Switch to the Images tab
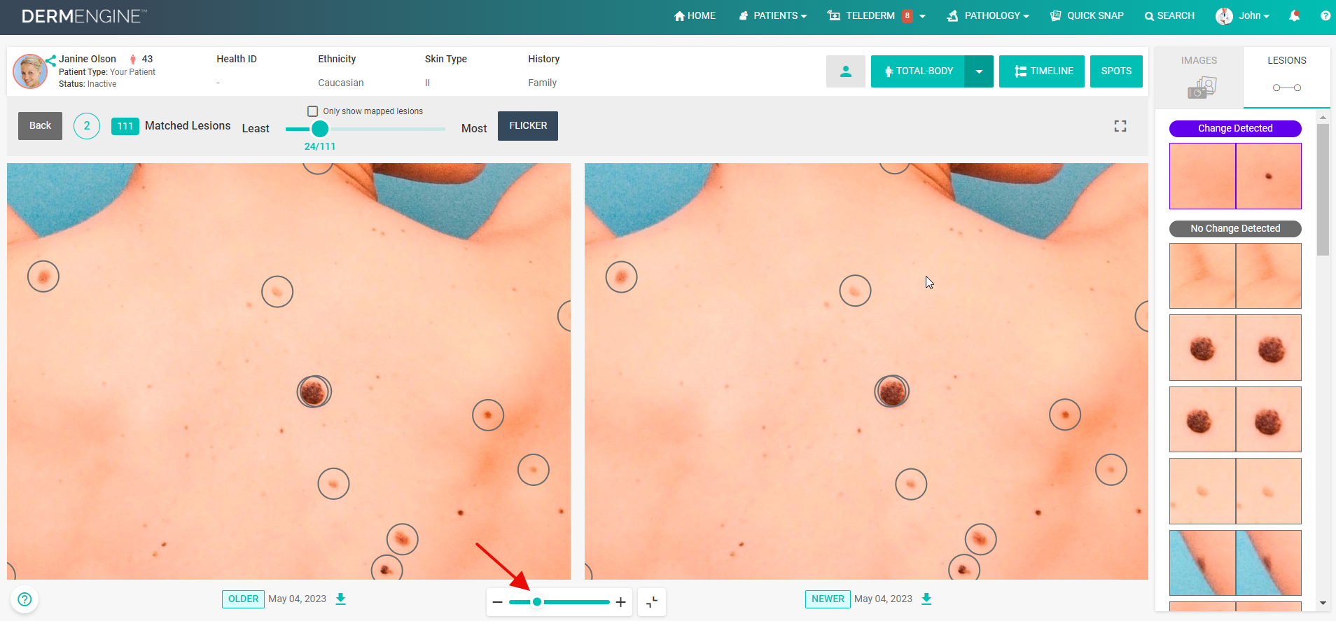The image size is (1336, 621). (1199, 77)
